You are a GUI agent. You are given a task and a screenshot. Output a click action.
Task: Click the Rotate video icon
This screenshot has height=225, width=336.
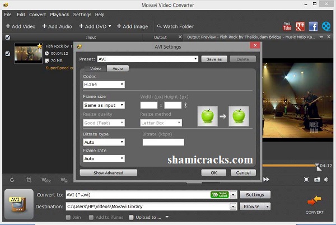[x=12, y=180]
